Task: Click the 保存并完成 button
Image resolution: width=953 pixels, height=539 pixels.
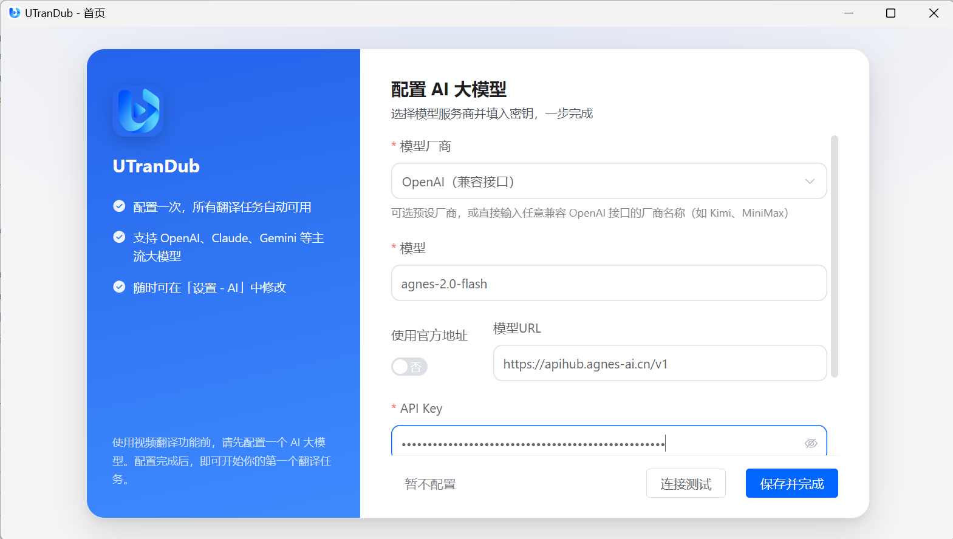Action: click(792, 483)
